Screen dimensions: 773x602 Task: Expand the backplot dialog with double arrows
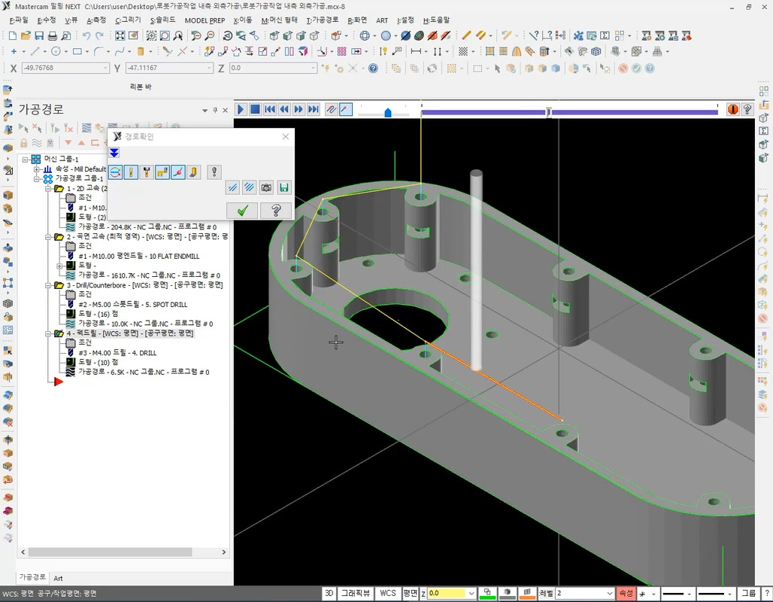click(114, 153)
